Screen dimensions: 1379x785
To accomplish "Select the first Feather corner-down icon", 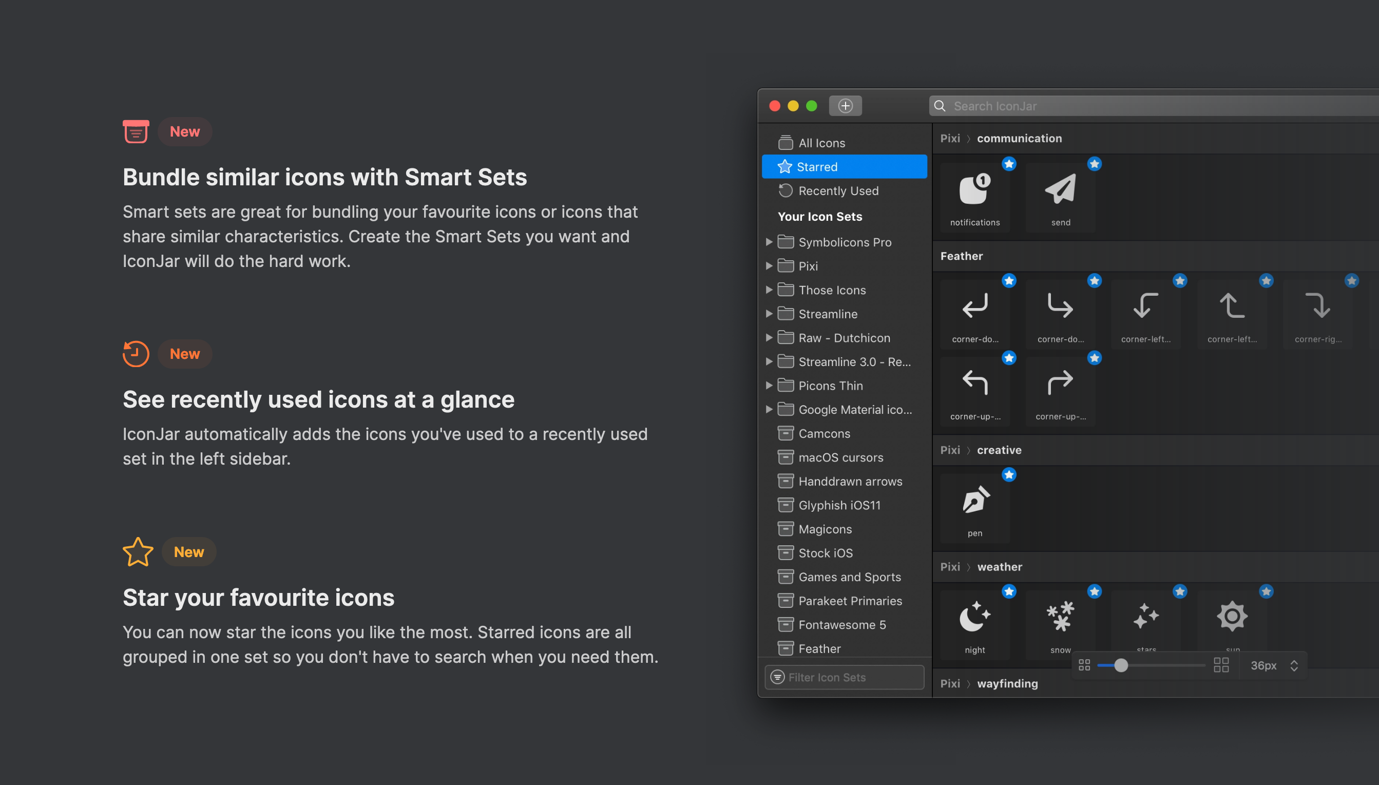I will [974, 314].
